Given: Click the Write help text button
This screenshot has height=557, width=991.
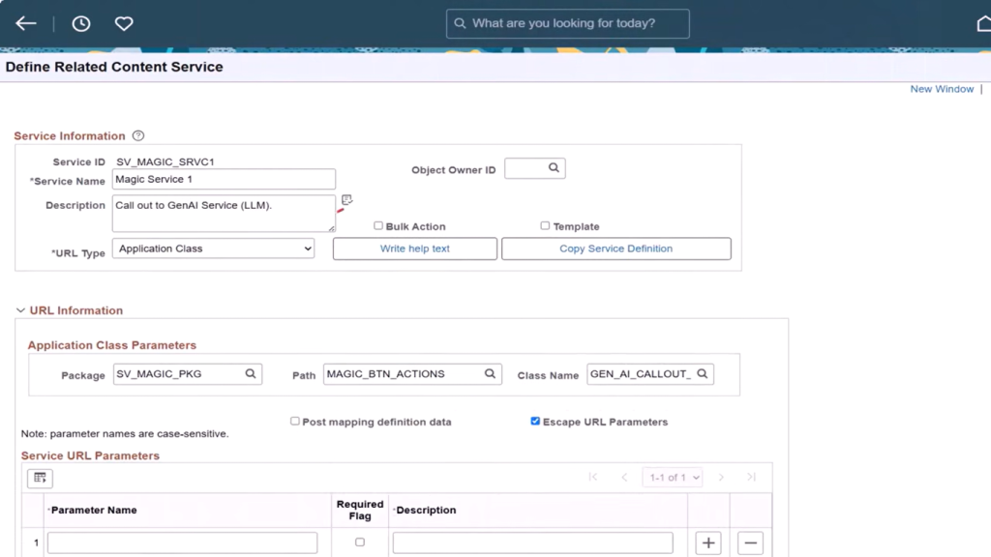Looking at the screenshot, I should (x=414, y=249).
